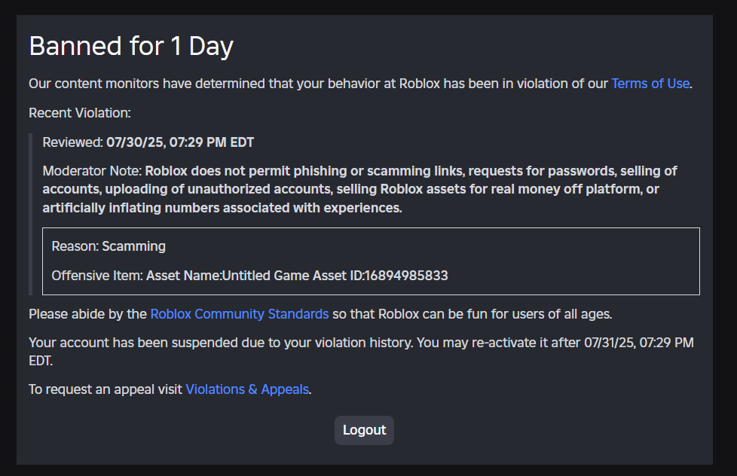This screenshot has width=737, height=476.
Task: Open the Terms of Use link
Action: point(650,84)
